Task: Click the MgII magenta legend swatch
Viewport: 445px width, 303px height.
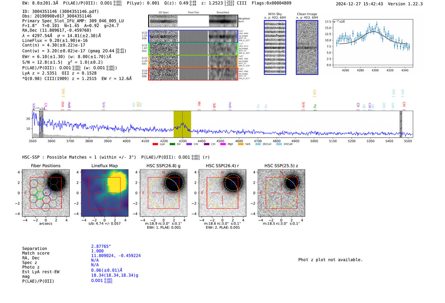Action: pos(223,144)
